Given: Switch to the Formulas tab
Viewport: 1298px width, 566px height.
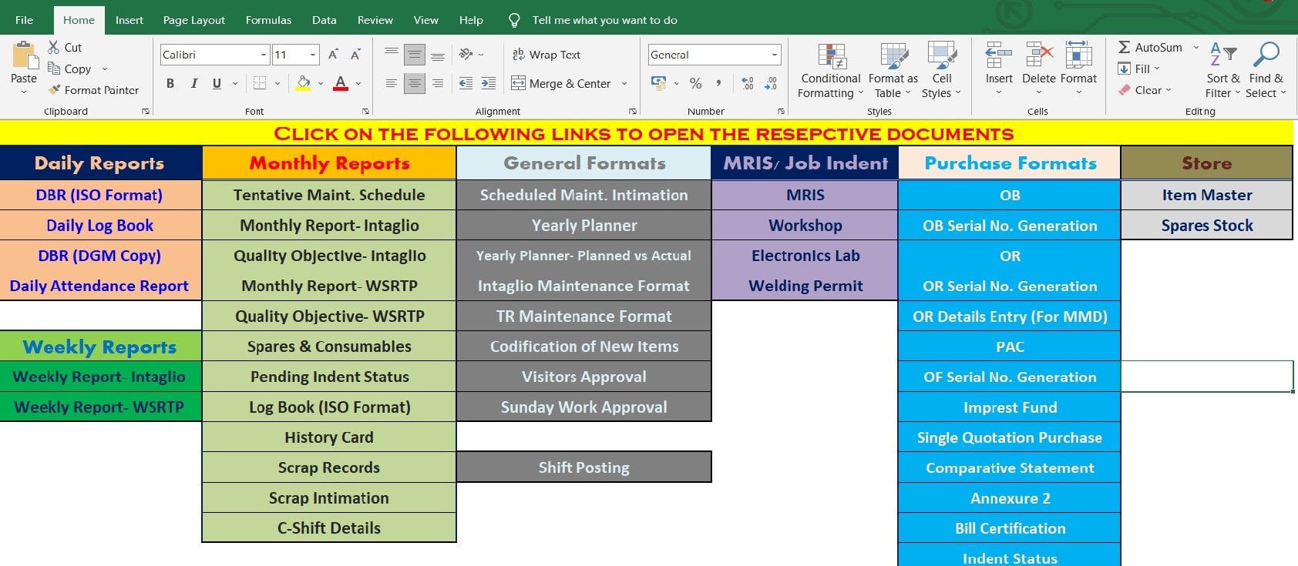Looking at the screenshot, I should coord(268,20).
